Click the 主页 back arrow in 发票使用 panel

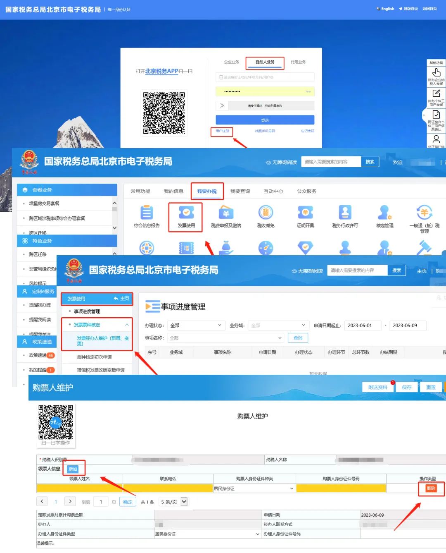[116, 299]
